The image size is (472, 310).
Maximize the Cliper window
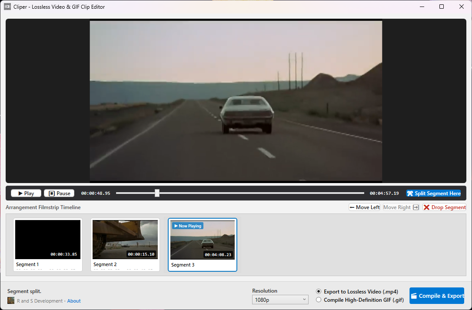[442, 7]
